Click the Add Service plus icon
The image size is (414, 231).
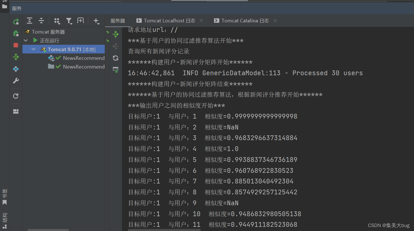[x=96, y=21]
